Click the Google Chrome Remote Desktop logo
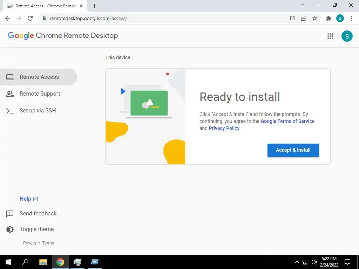Image resolution: width=359 pixels, height=269 pixels. (x=63, y=36)
